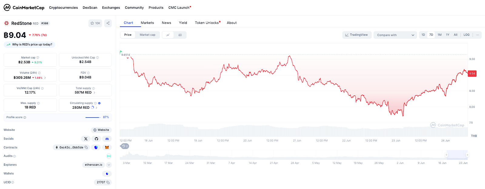This screenshot has width=485, height=189.
Task: Click the share icon beside RedStone
Action: 108,23
